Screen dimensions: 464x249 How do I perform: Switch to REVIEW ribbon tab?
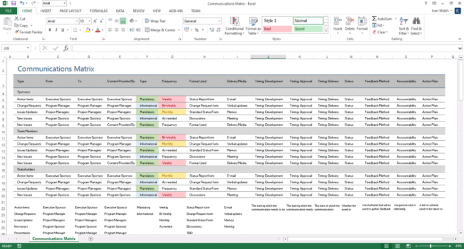coord(138,11)
